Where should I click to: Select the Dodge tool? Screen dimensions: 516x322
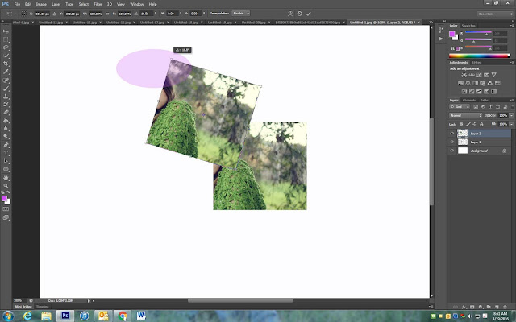pos(6,136)
